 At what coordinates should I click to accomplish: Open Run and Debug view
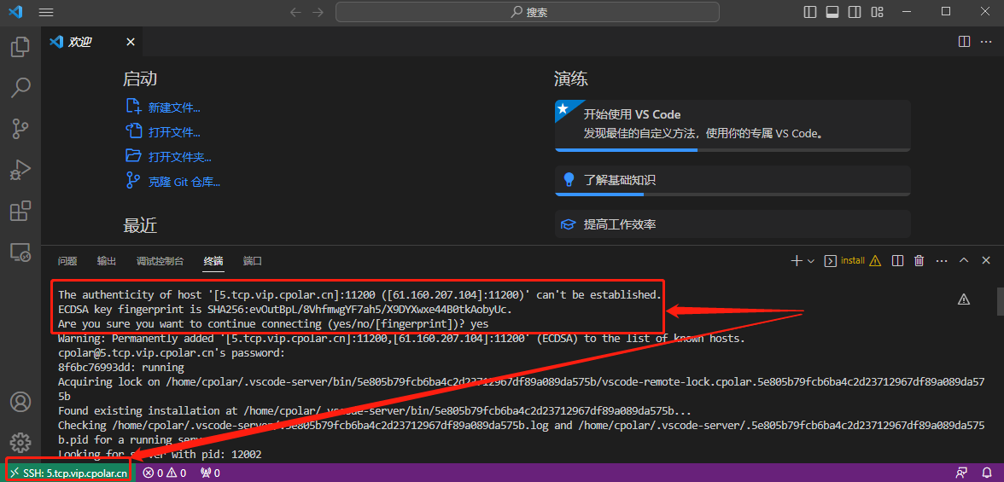[x=20, y=170]
